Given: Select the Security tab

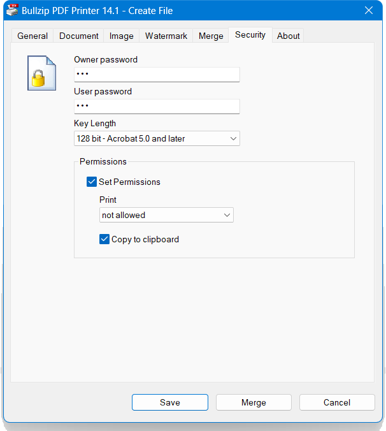Looking at the screenshot, I should [250, 35].
